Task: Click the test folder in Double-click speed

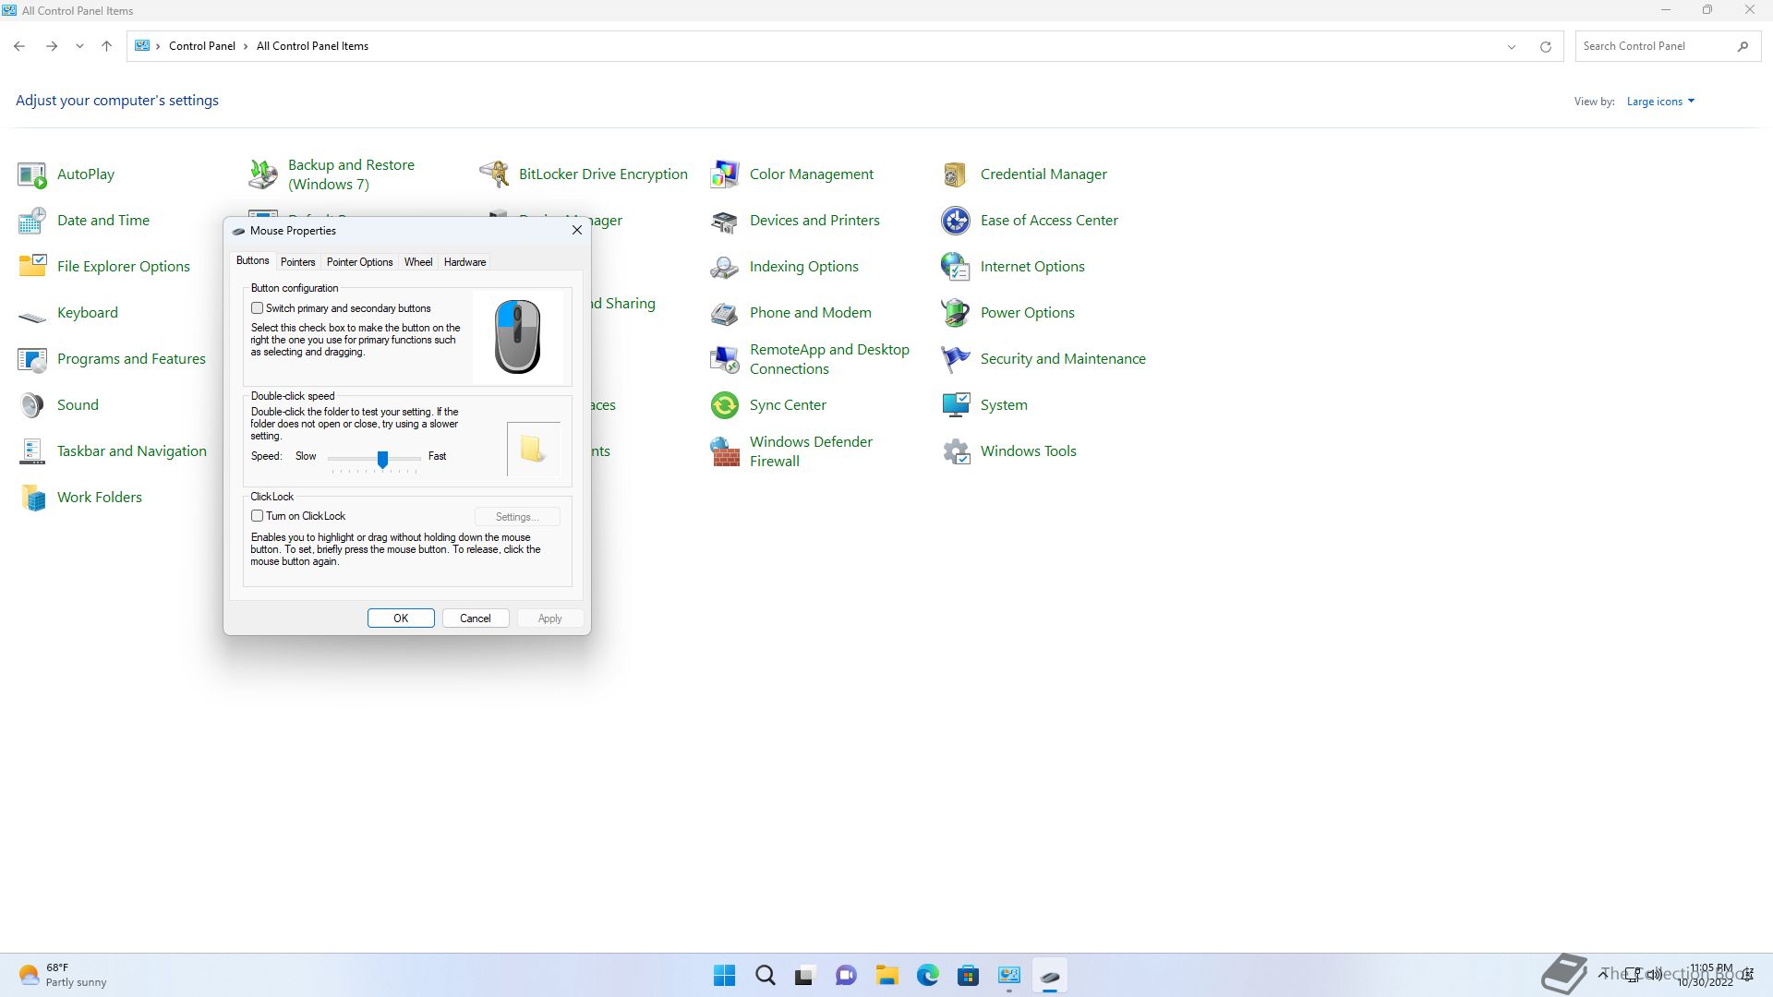Action: [x=532, y=450]
